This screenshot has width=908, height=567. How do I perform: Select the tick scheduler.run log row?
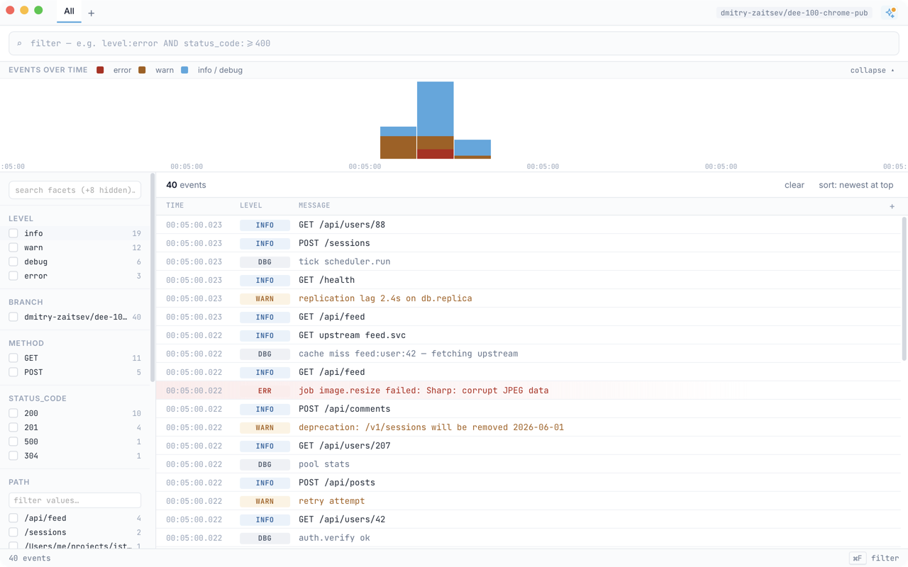click(x=528, y=262)
